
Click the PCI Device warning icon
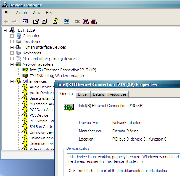point(25,115)
